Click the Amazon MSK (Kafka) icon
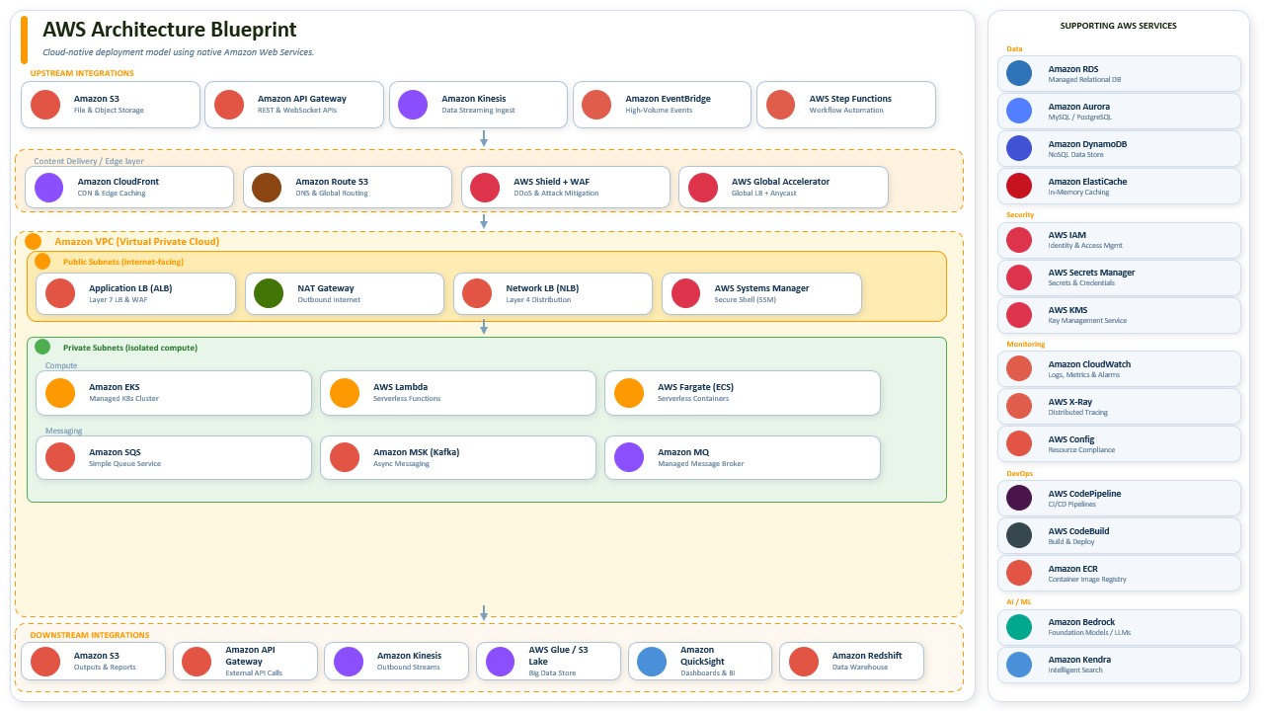1264x711 pixels. coord(345,457)
